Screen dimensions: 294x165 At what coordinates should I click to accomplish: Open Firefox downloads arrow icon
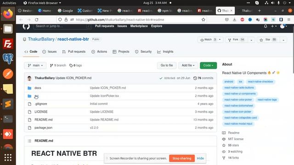(x=234, y=19)
